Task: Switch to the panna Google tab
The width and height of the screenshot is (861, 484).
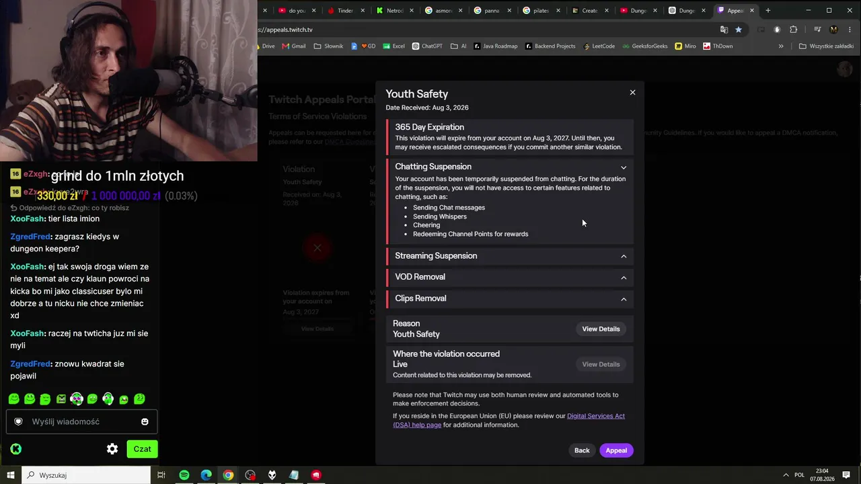Action: (490, 11)
